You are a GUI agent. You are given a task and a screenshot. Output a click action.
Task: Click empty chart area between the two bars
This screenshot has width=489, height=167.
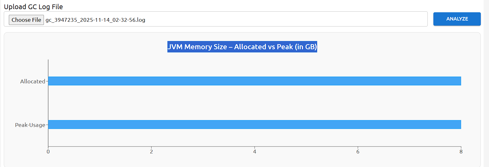[255, 103]
